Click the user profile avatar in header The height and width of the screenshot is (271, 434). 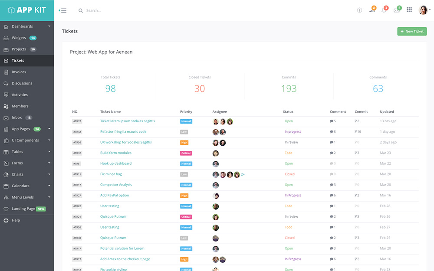pyautogui.click(x=423, y=10)
